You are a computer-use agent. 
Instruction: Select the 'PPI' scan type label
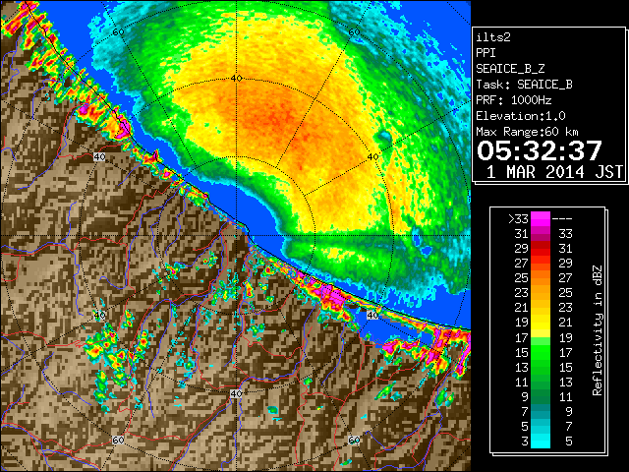486,53
